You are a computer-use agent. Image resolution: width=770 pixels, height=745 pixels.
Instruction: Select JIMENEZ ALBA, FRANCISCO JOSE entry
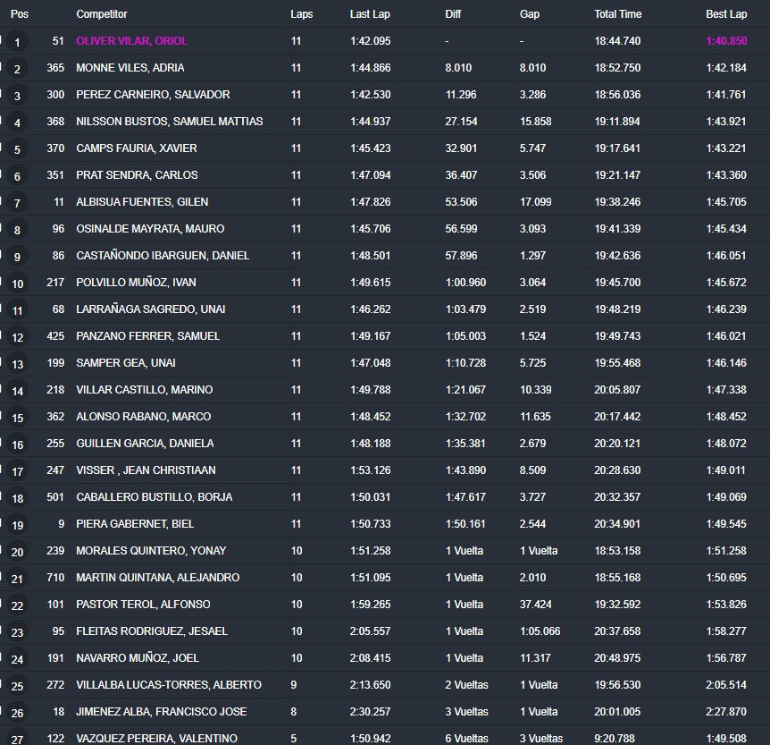click(x=161, y=711)
